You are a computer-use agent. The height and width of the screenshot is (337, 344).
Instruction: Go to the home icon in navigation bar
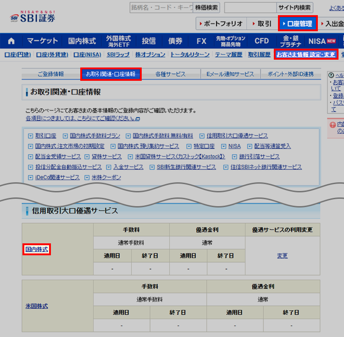click(x=11, y=41)
